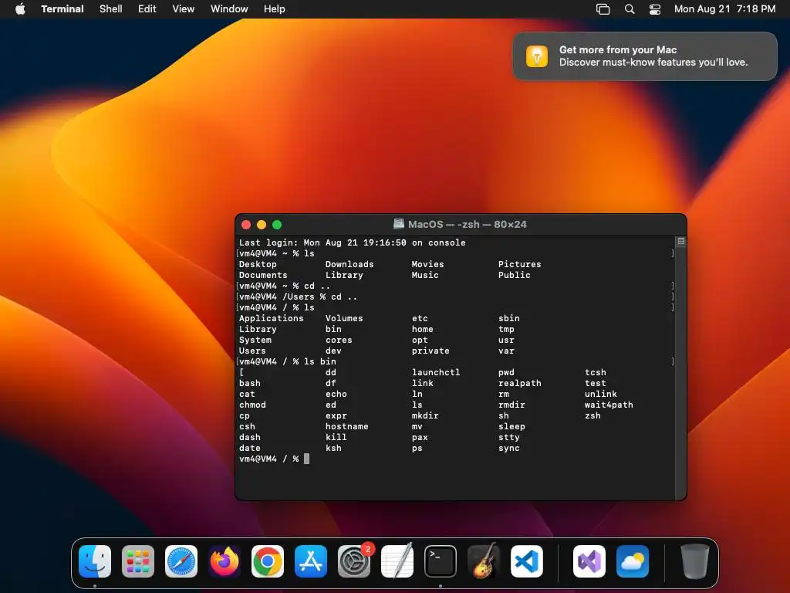The image size is (790, 593).
Task: Click the Terminal icon in Dock
Action: 441,561
